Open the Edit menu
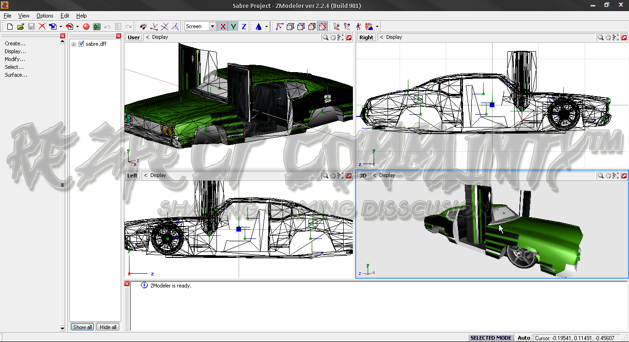Viewport: 629px width, 342px height. click(64, 15)
